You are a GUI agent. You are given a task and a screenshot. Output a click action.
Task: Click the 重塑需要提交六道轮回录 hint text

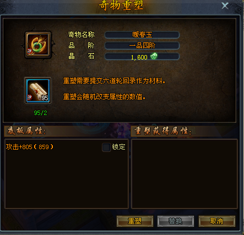114,81
